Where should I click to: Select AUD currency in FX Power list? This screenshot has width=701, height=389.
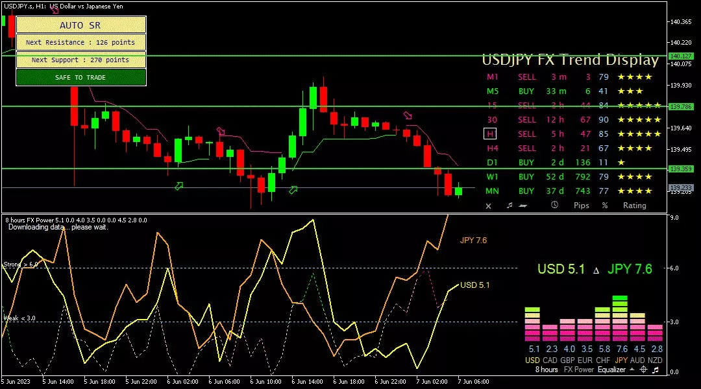[x=638, y=360]
